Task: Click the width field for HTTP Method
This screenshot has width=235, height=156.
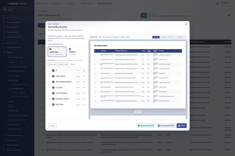Action: click(x=78, y=93)
